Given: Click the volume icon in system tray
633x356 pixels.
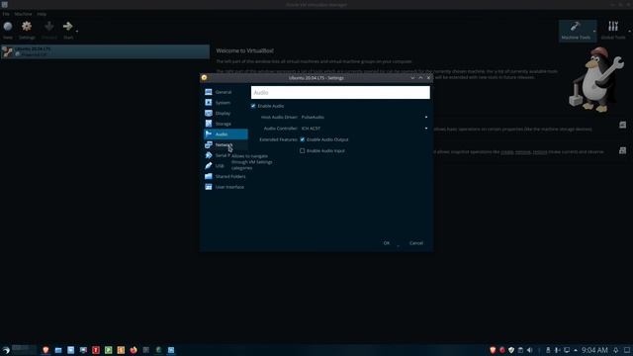Looking at the screenshot, I should coord(530,350).
